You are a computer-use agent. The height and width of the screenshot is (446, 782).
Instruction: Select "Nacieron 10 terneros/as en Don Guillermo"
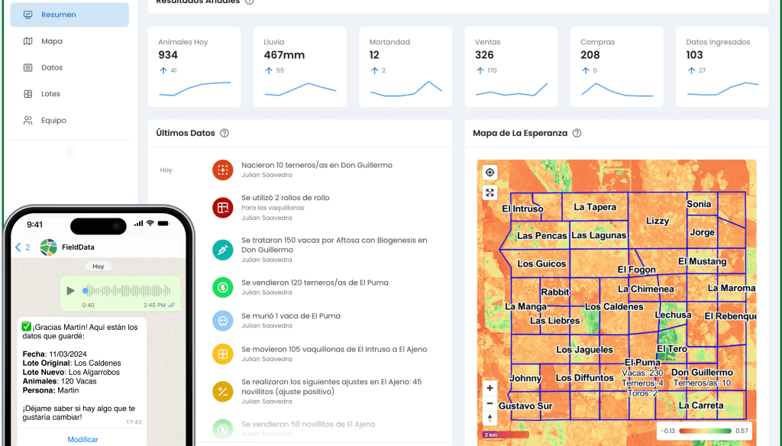317,165
